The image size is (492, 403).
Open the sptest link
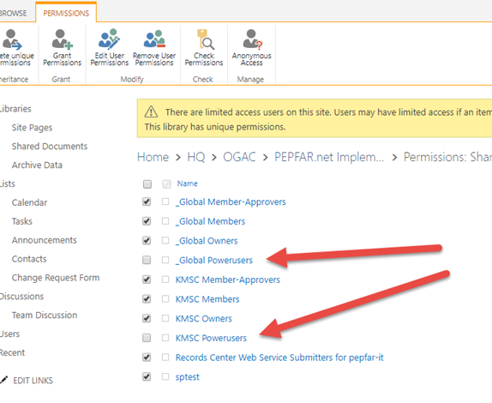click(188, 377)
